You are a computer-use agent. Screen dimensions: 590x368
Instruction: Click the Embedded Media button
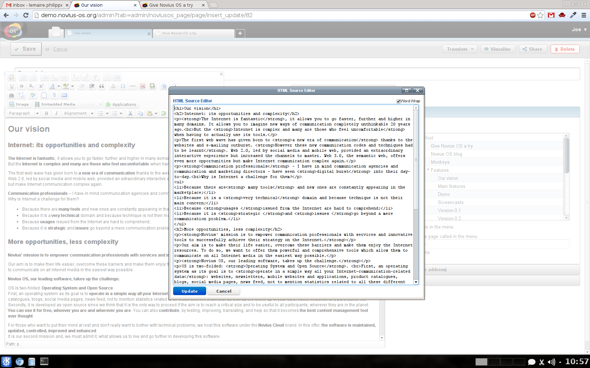(x=55, y=104)
